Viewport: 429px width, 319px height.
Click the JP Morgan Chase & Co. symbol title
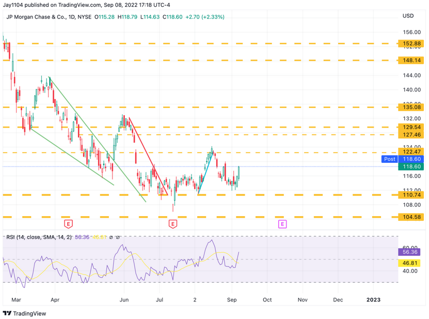tap(36, 17)
